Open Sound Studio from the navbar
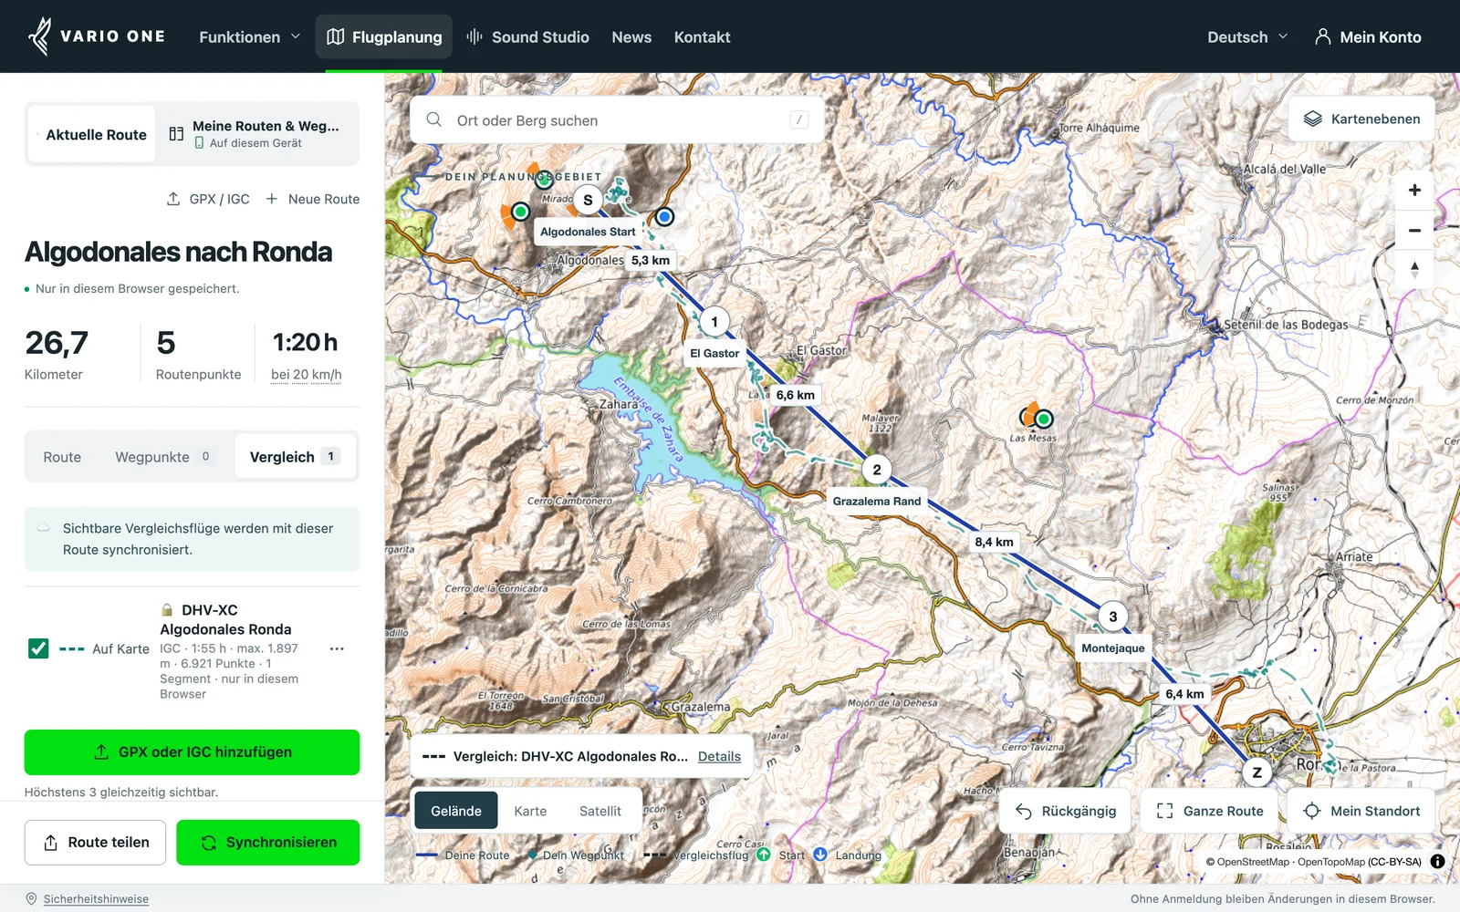This screenshot has height=912, width=1460. point(527,36)
